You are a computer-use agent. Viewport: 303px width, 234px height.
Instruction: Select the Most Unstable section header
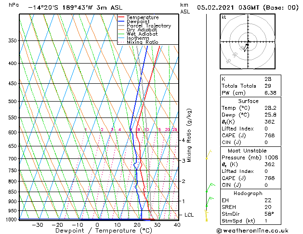tap(248, 151)
